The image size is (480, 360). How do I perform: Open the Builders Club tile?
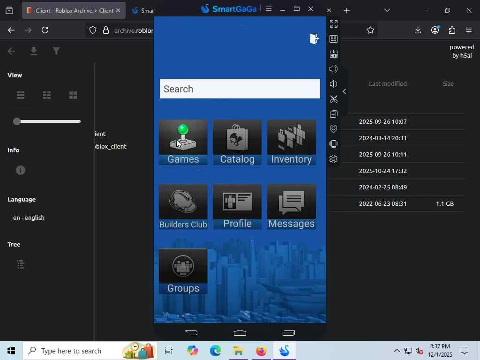pyautogui.click(x=183, y=207)
